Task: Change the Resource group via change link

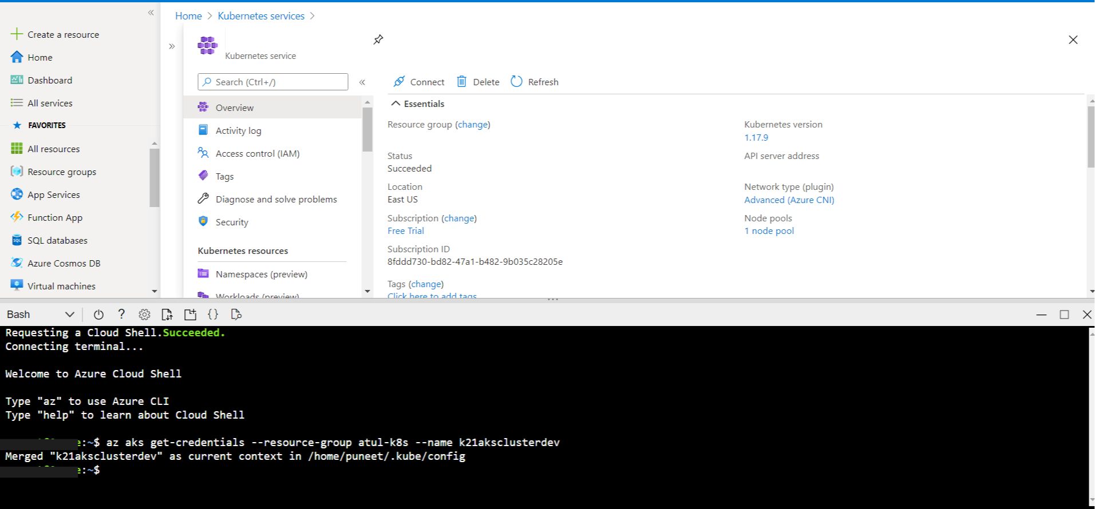Action: click(472, 124)
